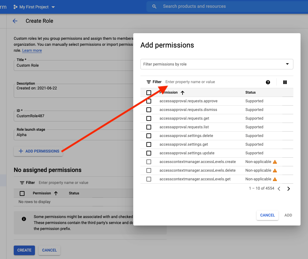Click Status column header in dialog
308x259 pixels.
click(250, 92)
